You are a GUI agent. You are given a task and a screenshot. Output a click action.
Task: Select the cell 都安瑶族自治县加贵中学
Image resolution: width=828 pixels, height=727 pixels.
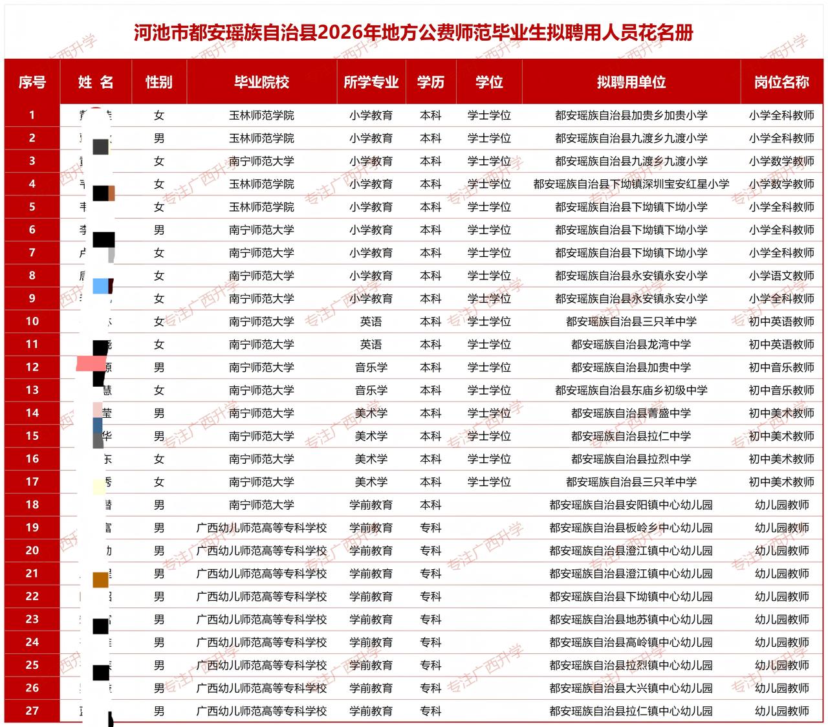point(631,367)
